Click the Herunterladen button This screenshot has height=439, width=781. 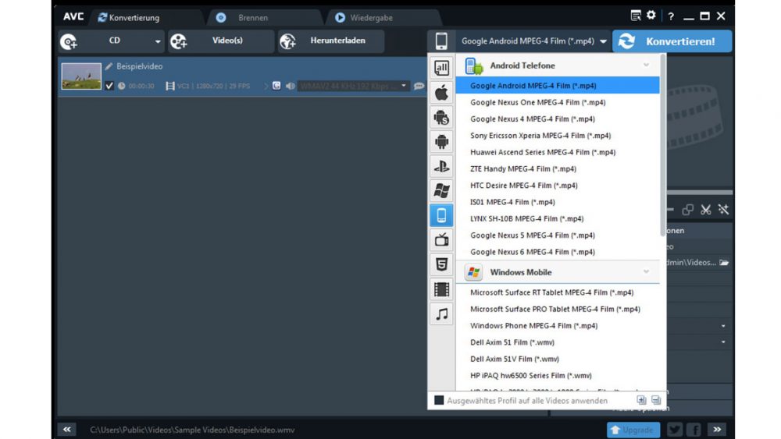[x=330, y=41]
